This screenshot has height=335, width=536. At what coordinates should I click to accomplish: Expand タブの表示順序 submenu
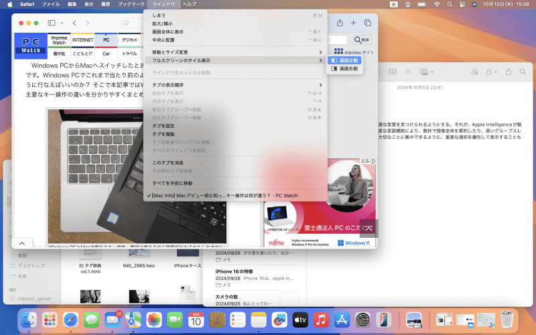[235, 85]
